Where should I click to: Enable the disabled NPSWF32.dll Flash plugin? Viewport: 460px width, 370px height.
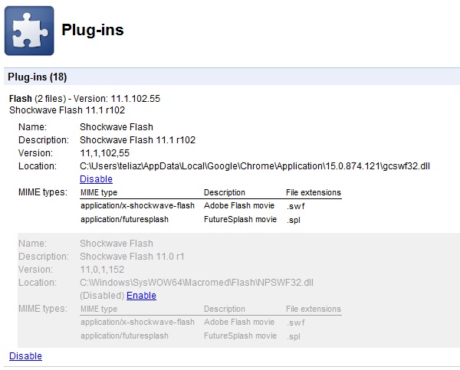click(141, 295)
